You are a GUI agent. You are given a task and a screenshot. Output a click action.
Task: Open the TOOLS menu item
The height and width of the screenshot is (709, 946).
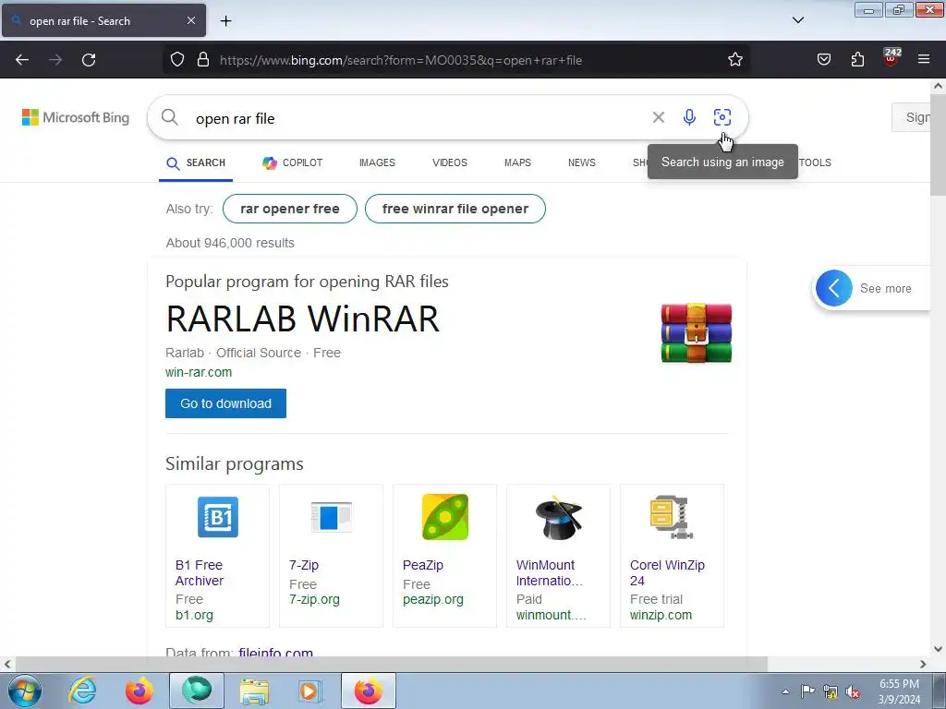[x=815, y=162]
